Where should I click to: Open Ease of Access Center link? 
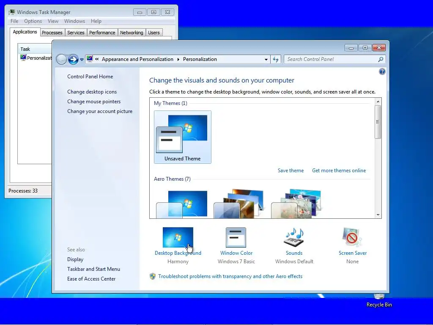(x=91, y=279)
